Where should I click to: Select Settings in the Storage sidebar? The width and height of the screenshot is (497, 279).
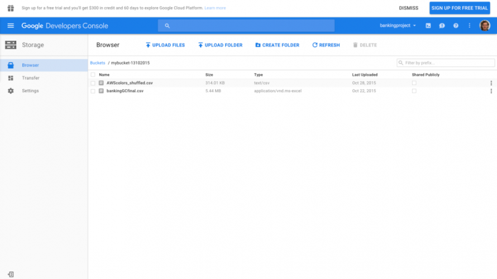(x=44, y=91)
